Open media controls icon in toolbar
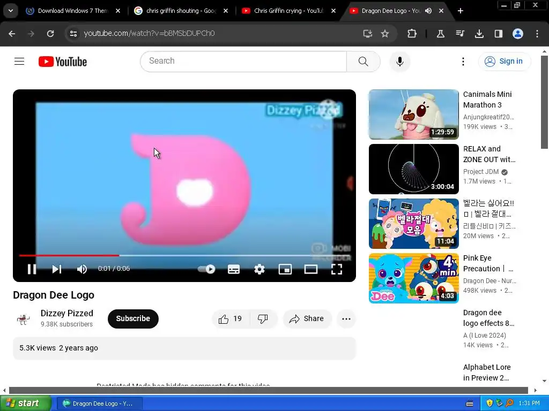549x411 pixels. coord(459,34)
